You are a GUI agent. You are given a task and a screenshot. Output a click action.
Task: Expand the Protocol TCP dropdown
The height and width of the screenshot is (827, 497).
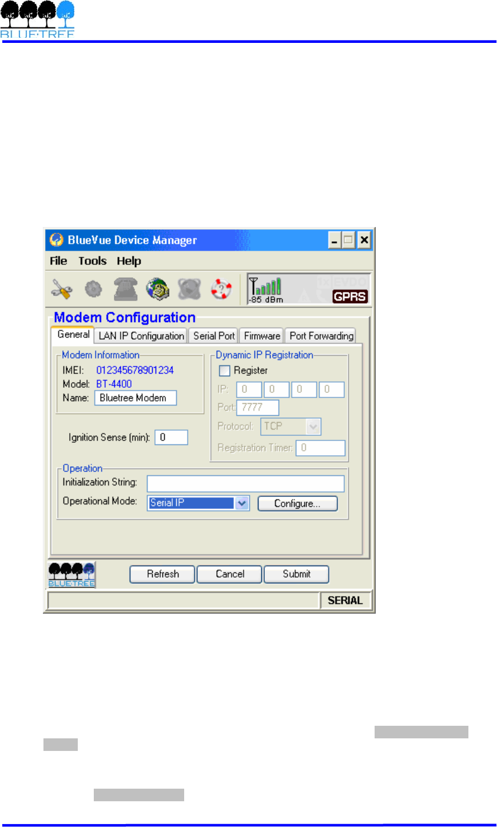click(313, 427)
